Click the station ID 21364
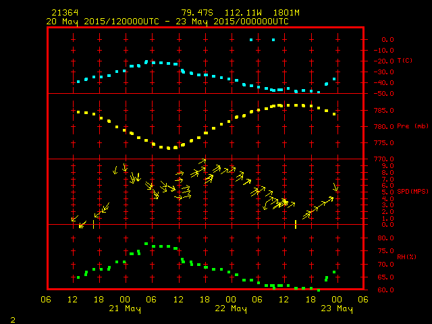This screenshot has width=432, height=324. (65, 13)
